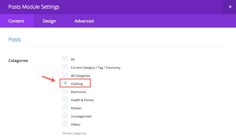Viewport: 236px width, 139px height.
Task: Tick the Uncategorized checkbox
Action: pos(65,115)
